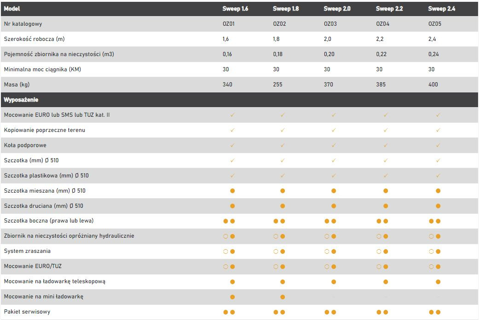Viewport: 479px width, 320px height.
Task: Click the Szczotka mieszana dot under Sweep 1.6
Action: pos(232,191)
